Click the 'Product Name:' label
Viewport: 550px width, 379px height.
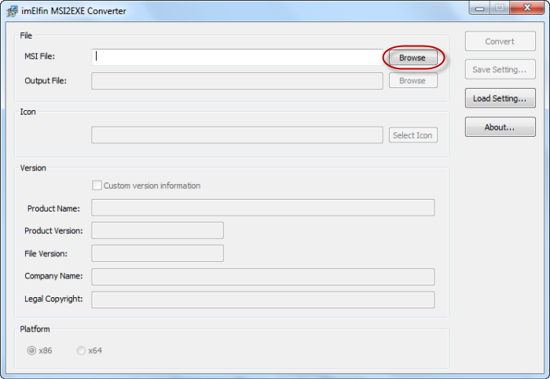(x=53, y=208)
